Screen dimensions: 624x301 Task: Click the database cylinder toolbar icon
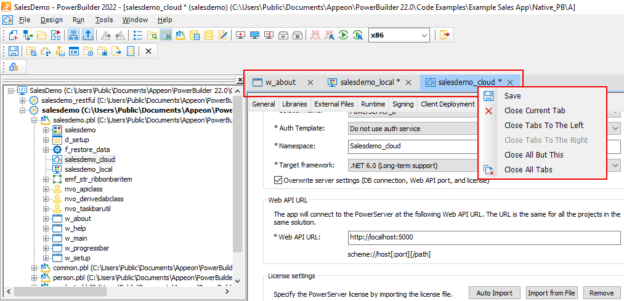tap(209, 35)
